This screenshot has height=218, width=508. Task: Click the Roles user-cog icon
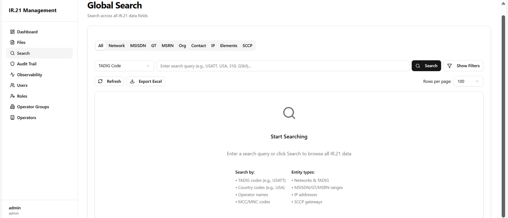click(12, 96)
